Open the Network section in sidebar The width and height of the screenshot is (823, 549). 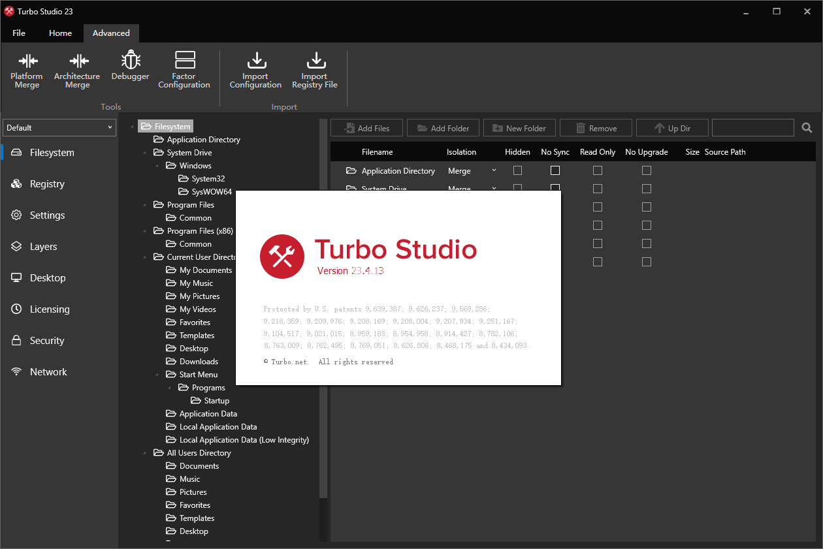pos(59,372)
